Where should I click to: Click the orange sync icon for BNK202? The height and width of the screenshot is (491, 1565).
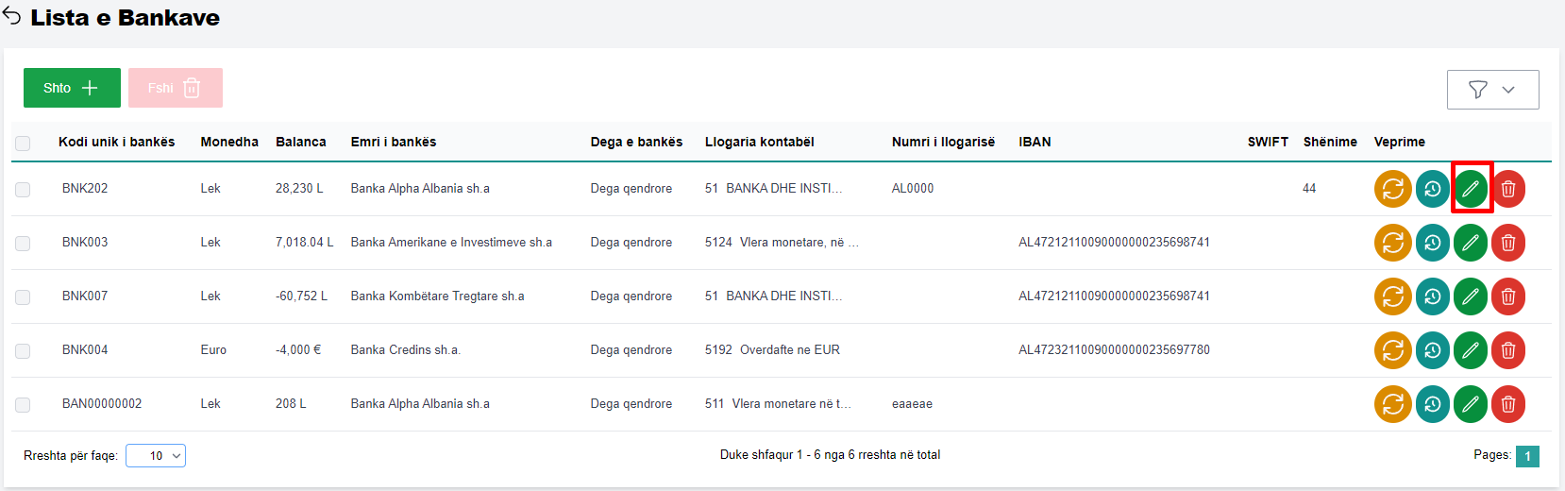1392,189
